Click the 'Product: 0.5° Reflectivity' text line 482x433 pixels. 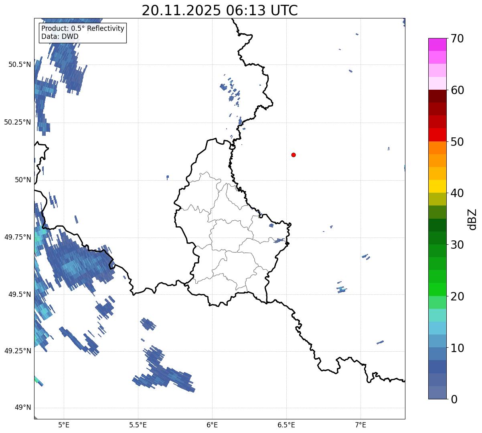pos(83,29)
